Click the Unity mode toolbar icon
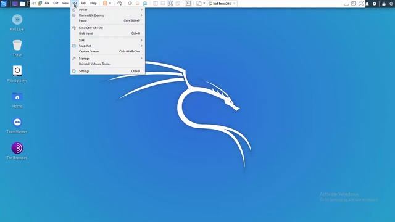Screen dimensions: 395x222 [x=178, y=3]
